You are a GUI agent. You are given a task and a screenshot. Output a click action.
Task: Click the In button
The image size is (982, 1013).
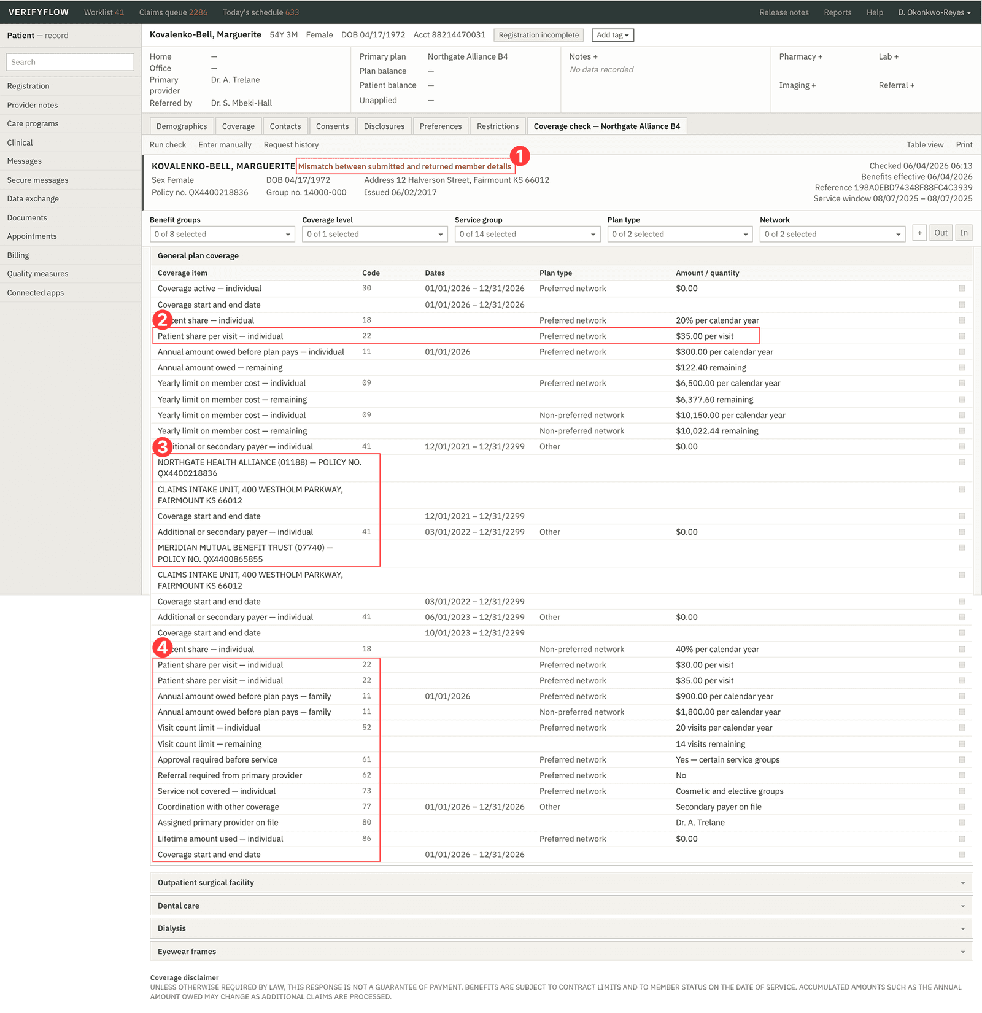click(964, 233)
